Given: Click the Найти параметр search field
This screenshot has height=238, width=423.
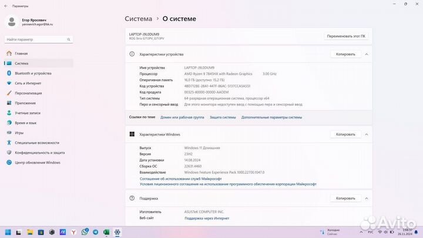Looking at the screenshot, I should click(x=39, y=39).
